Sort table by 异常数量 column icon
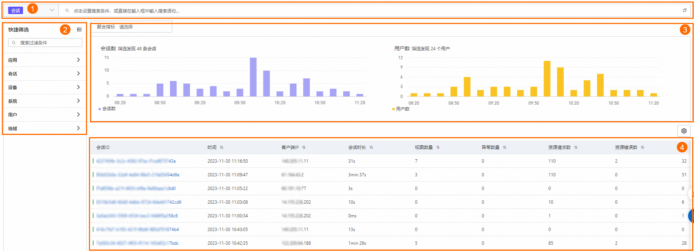This screenshot has width=694, height=251. [505, 147]
